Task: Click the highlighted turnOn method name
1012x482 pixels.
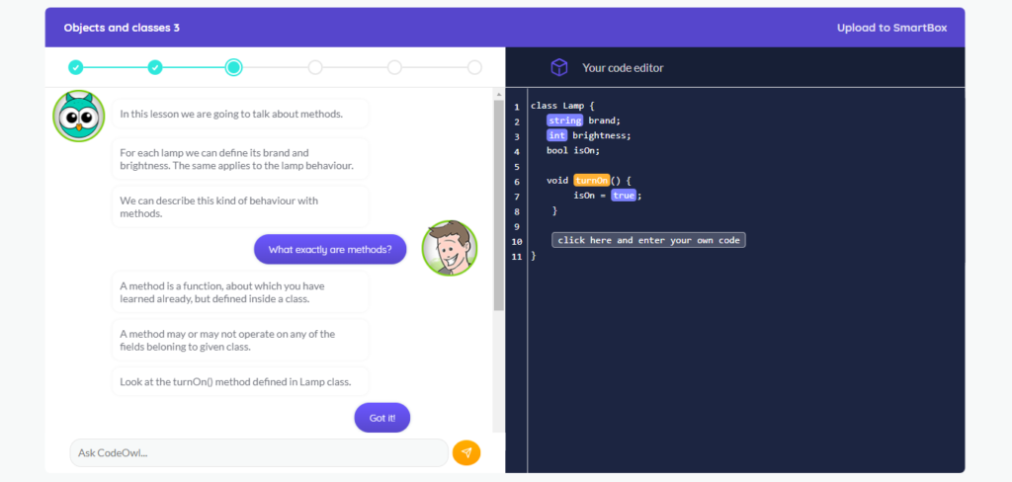Action: (x=591, y=181)
